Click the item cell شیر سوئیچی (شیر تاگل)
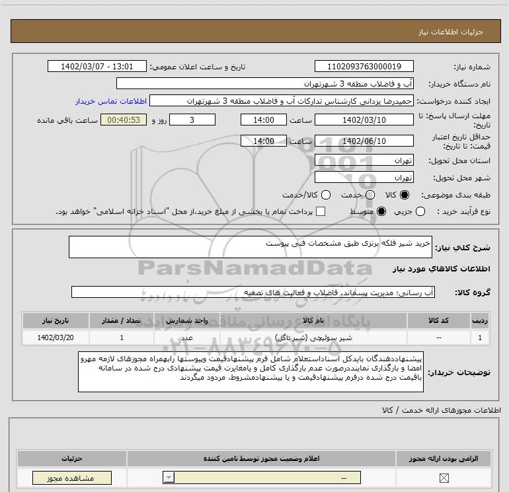509x492 pixels. 313,337
